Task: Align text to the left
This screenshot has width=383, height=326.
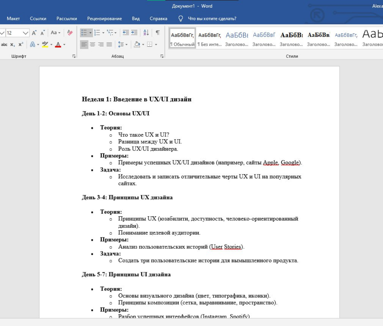Action: (84, 44)
